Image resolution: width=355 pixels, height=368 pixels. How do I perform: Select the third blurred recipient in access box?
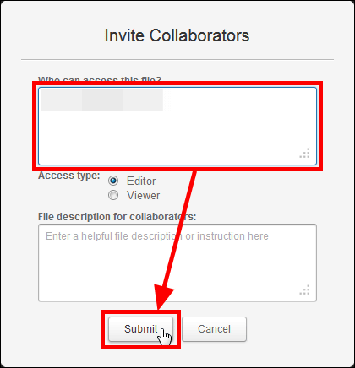pyautogui.click(x=143, y=100)
